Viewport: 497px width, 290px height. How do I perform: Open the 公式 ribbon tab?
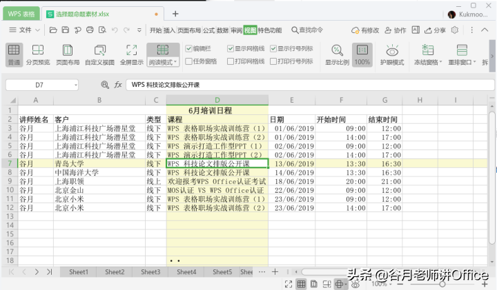(209, 30)
